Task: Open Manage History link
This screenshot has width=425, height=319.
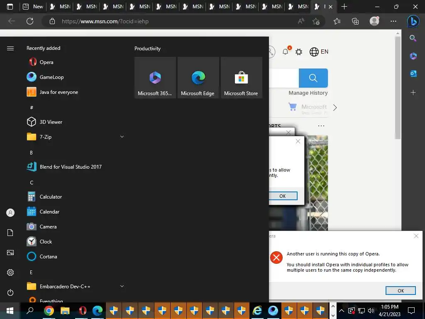Action: point(308,93)
